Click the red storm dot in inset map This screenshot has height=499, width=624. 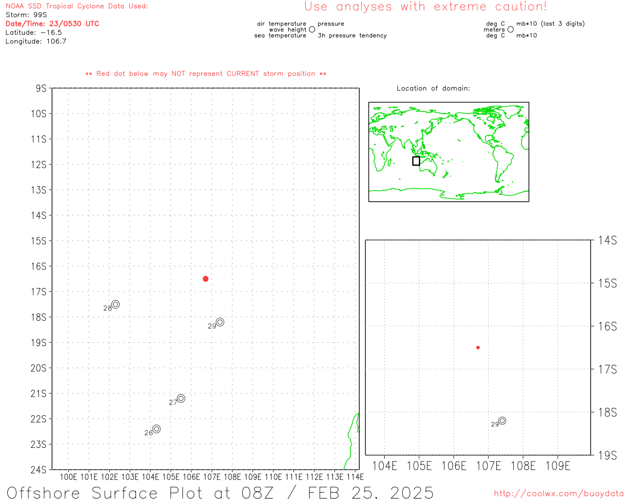click(478, 347)
